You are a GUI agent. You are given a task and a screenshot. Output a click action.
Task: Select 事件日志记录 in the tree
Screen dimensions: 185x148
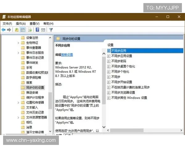pos(35,58)
